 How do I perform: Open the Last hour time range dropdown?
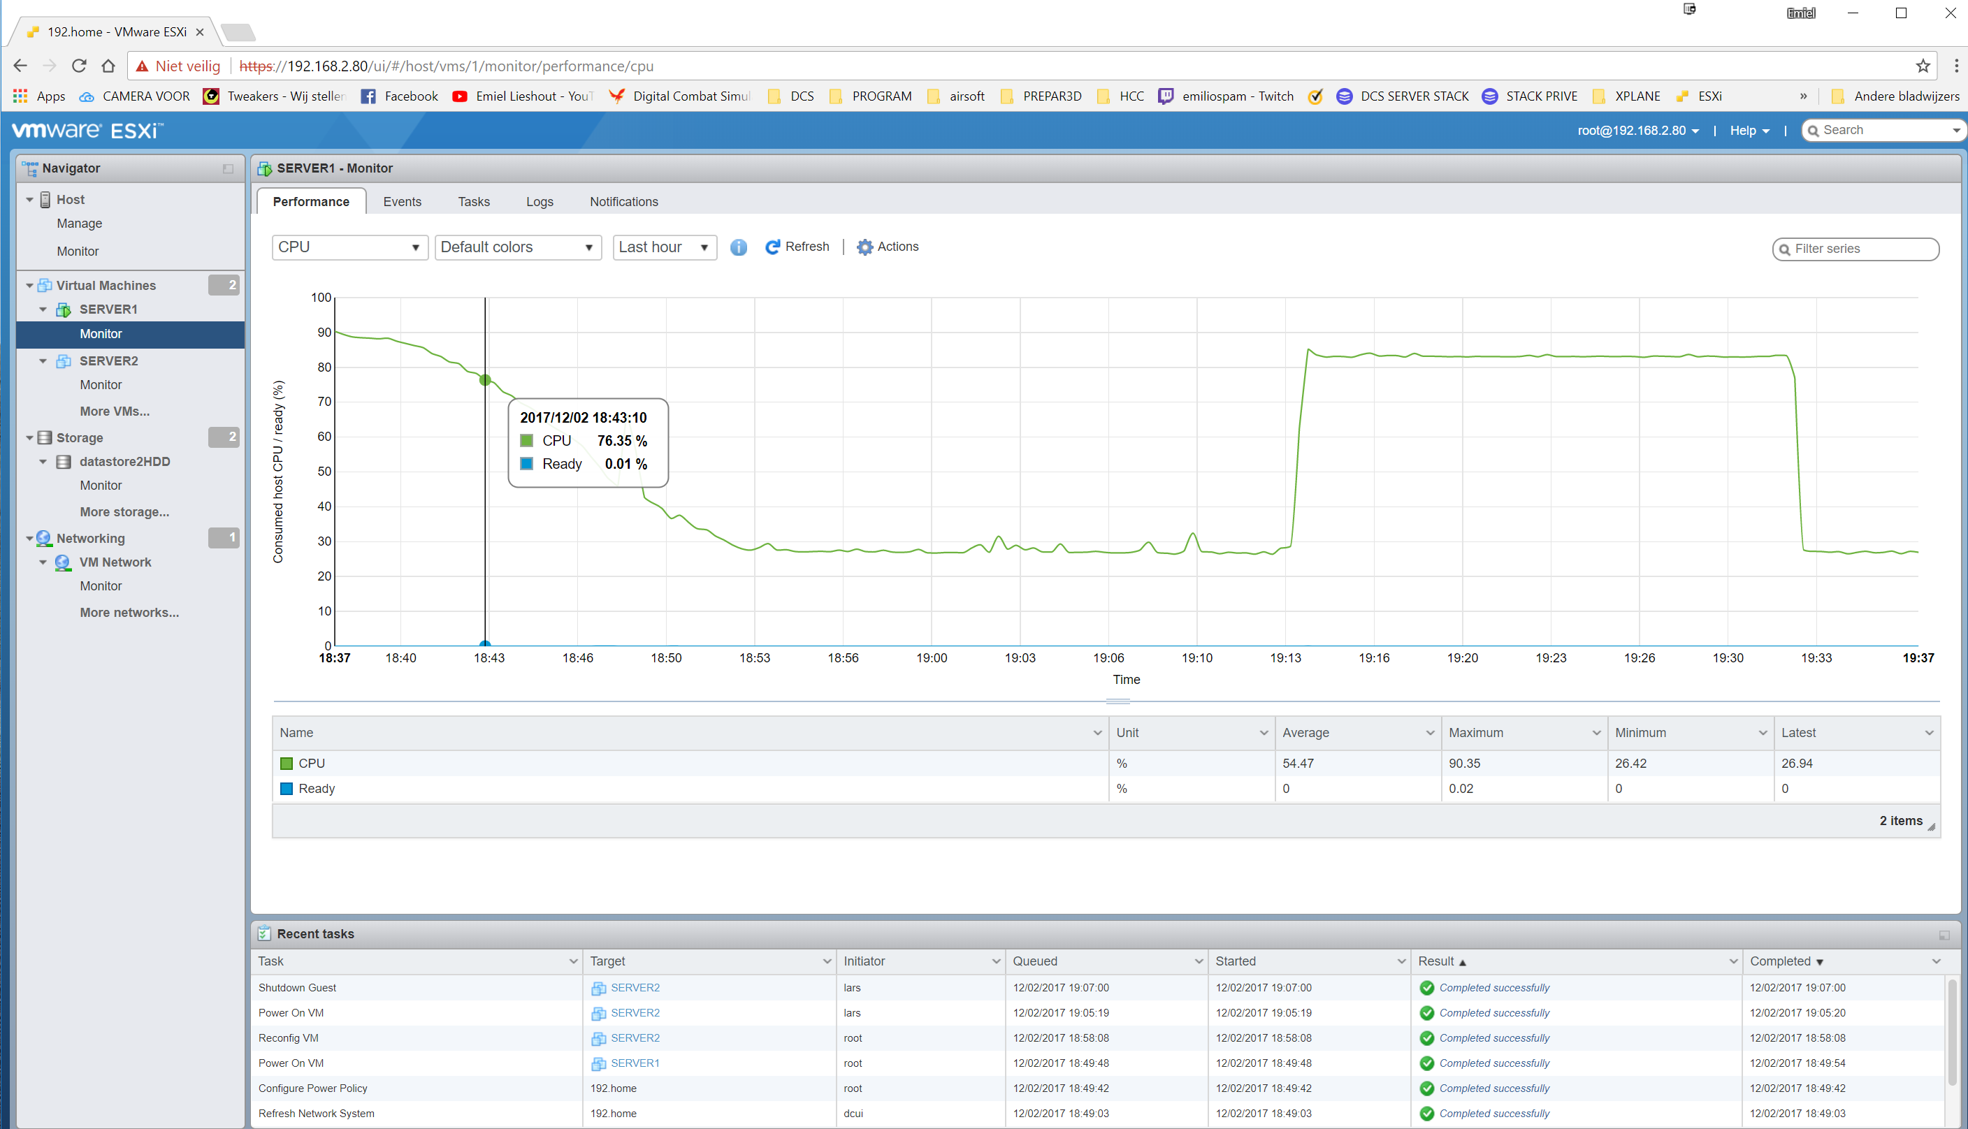tap(664, 247)
